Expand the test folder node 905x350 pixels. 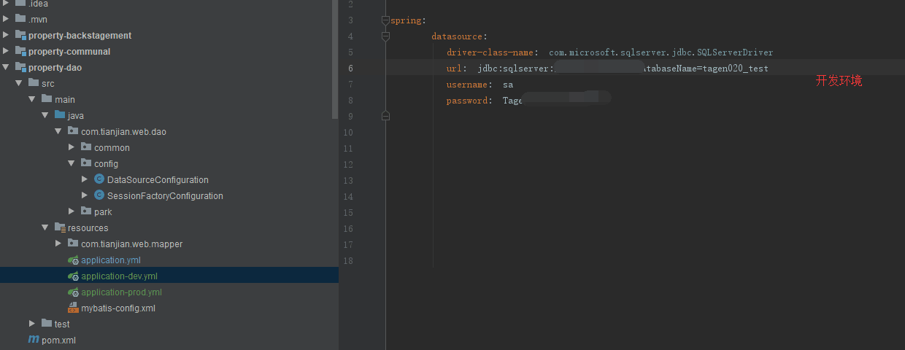coord(32,324)
